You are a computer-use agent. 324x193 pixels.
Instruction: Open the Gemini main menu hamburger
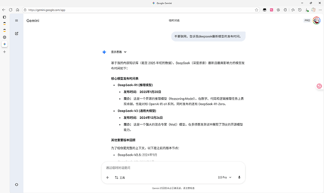[x=16, y=21]
